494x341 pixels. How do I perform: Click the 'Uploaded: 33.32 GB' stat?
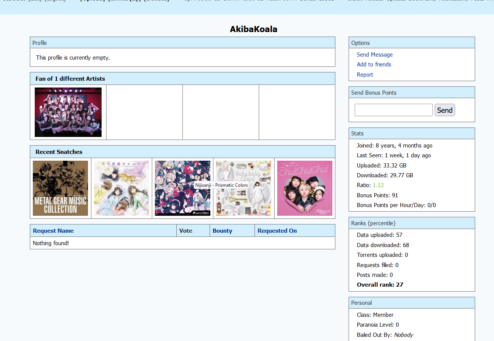[x=381, y=166]
